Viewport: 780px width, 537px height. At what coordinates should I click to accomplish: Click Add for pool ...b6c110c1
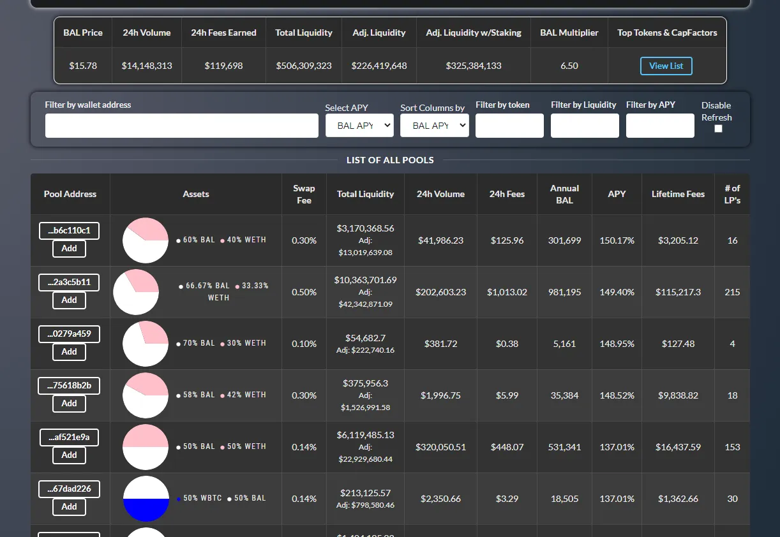69,249
